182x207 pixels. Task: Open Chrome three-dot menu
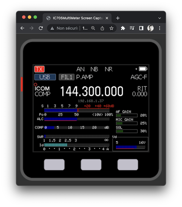(160, 28)
